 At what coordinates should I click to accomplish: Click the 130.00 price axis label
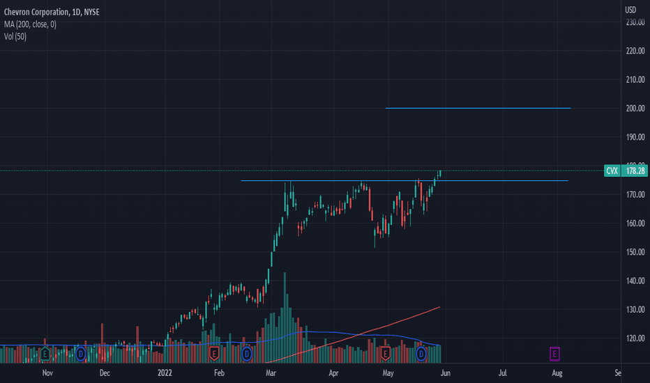pyautogui.click(x=635, y=309)
